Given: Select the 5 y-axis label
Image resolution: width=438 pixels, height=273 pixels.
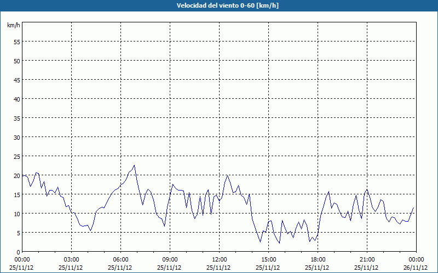Looking at the screenshot, I should 18,233.
